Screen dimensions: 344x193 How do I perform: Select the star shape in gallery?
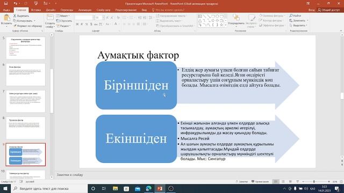click(221, 25)
